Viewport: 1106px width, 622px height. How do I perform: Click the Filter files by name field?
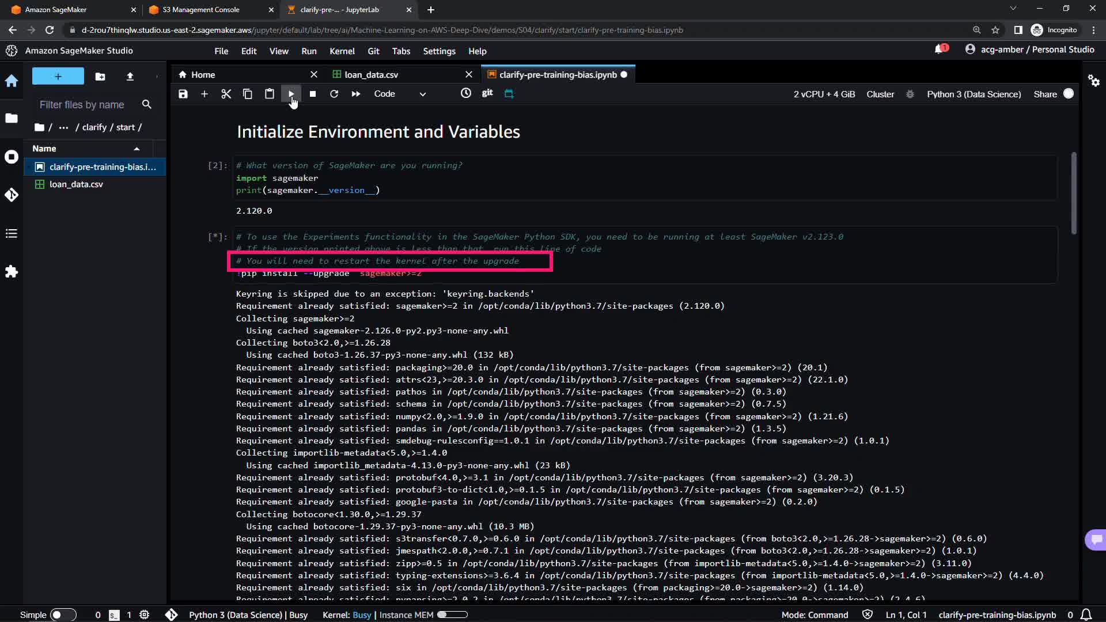82,104
